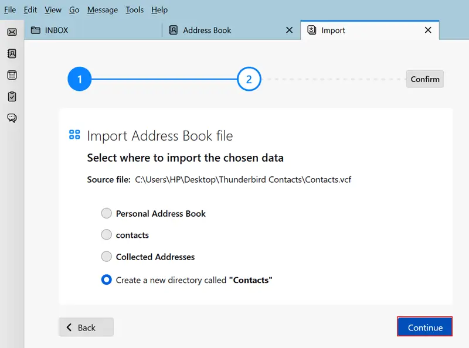This screenshot has height=348, width=469.
Task: Click the Confirm step label
Action: (x=424, y=79)
